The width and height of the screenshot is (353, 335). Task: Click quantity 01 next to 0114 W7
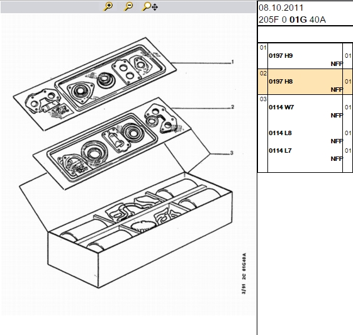tap(348, 107)
